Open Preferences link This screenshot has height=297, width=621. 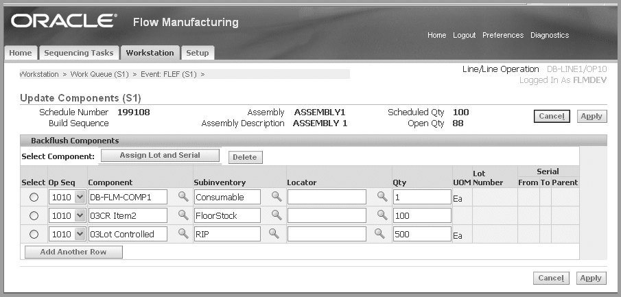click(x=503, y=35)
